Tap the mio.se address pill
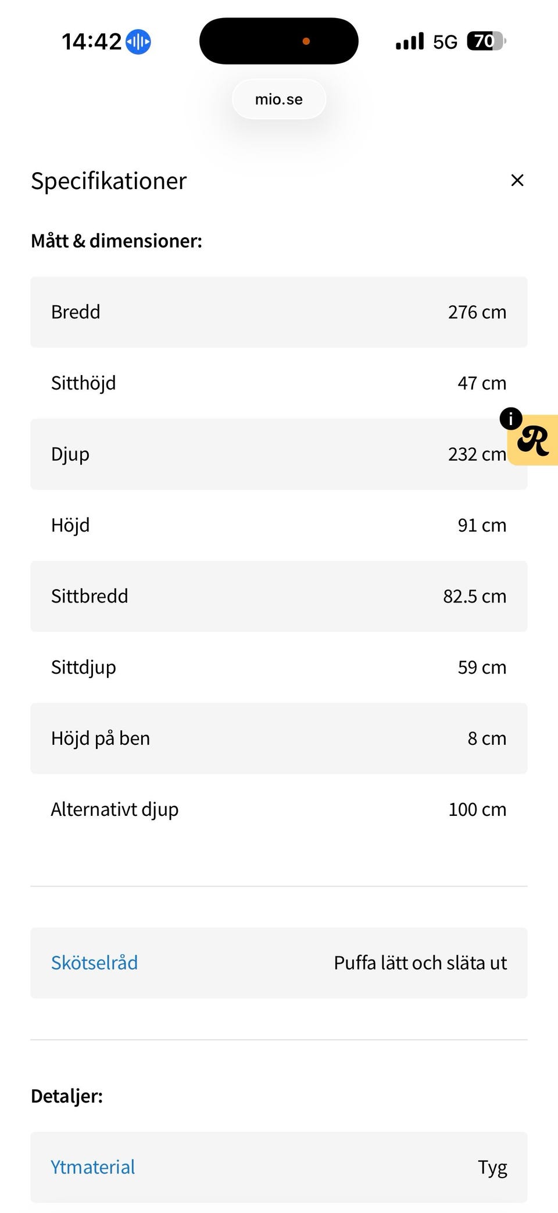This screenshot has height=1213, width=558. 278,99
